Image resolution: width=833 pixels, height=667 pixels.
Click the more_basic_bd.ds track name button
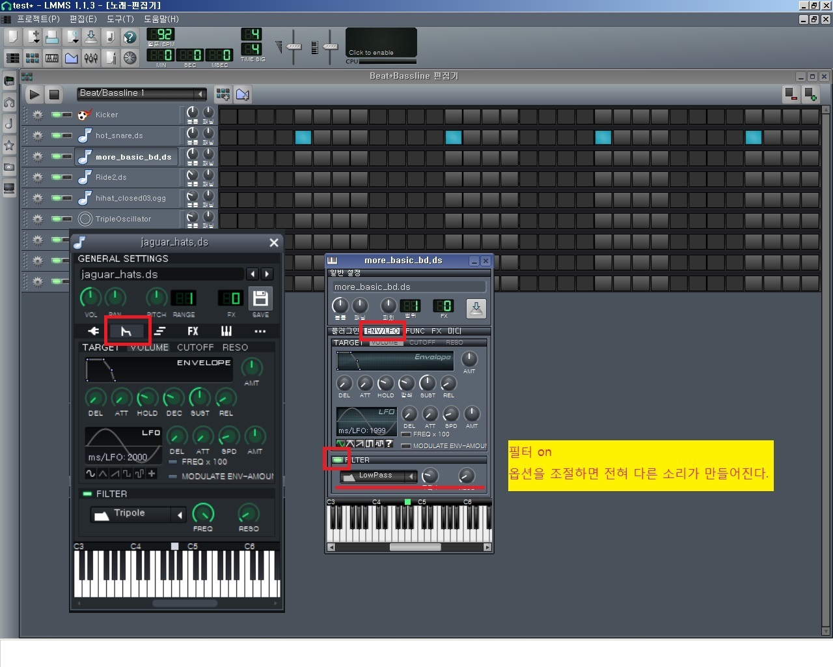127,157
